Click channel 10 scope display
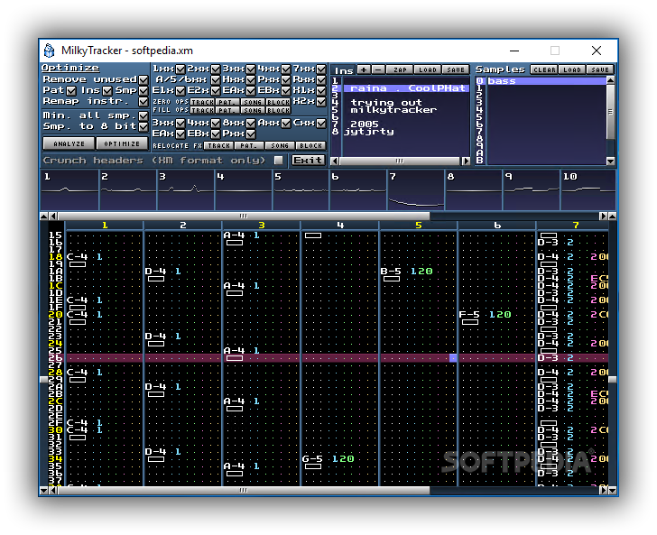Screen dimensions: 657x535 click(x=588, y=190)
